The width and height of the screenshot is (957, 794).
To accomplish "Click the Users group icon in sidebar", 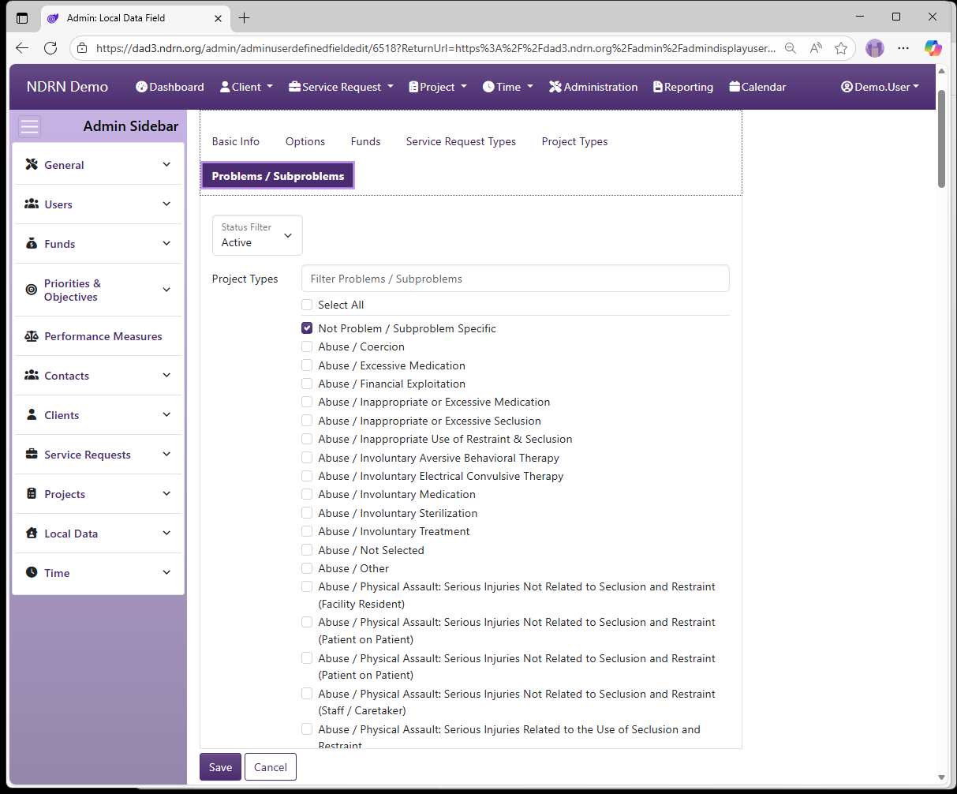I will [32, 204].
